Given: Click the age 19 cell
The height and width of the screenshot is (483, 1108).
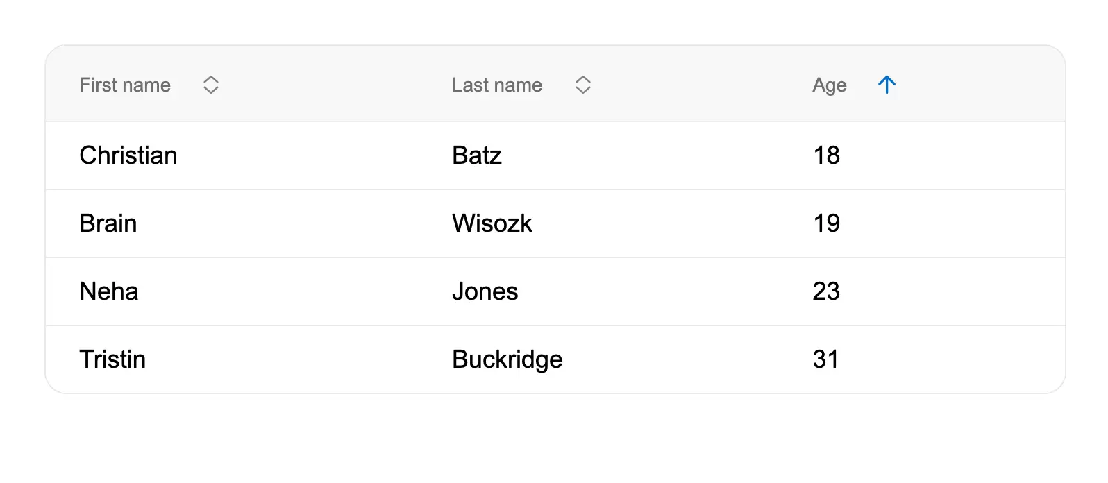Looking at the screenshot, I should tap(826, 223).
